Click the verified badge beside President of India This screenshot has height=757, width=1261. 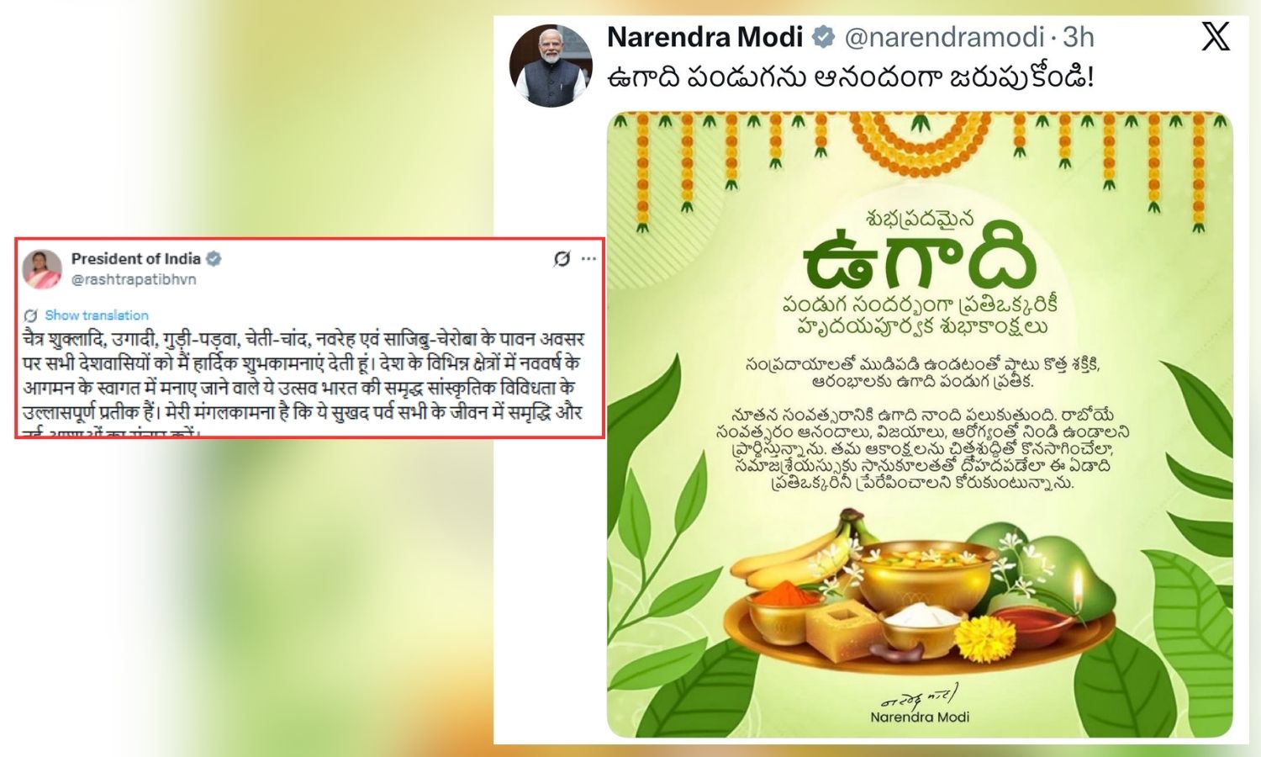pos(214,259)
